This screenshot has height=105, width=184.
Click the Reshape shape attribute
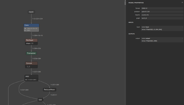[x=30, y=43]
